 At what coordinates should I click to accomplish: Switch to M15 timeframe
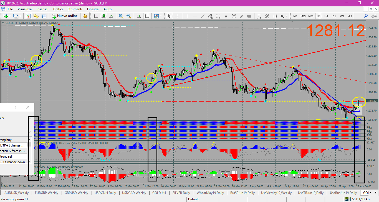[303, 16]
